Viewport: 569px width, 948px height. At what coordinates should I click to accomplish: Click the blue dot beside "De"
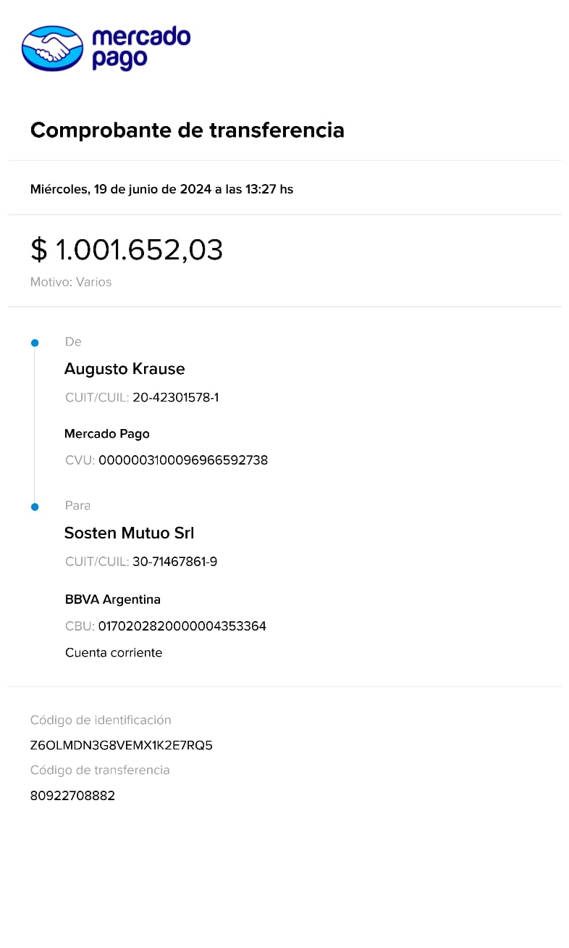(34, 343)
